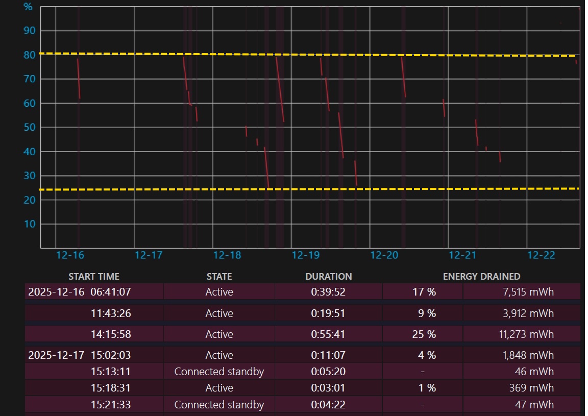
Task: Click the 12-22 date label on chart axis
Action: tap(541, 255)
